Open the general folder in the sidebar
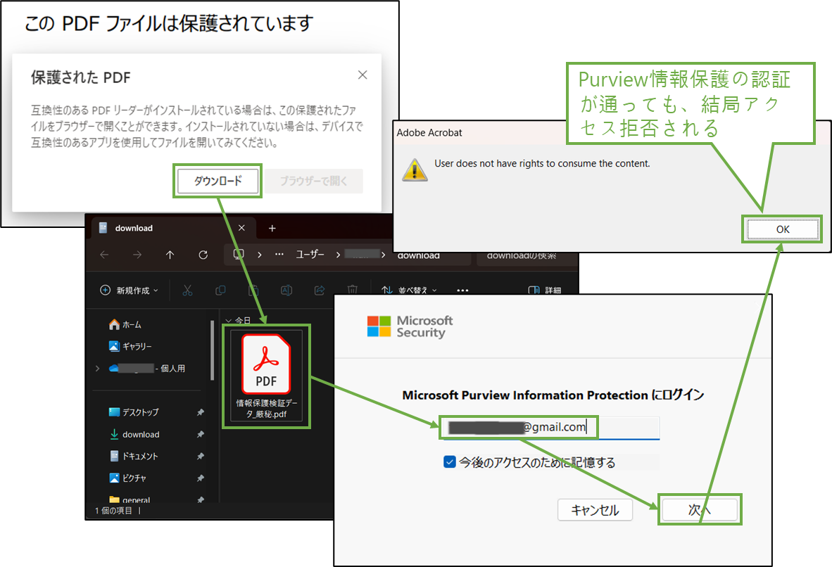 coord(130,499)
